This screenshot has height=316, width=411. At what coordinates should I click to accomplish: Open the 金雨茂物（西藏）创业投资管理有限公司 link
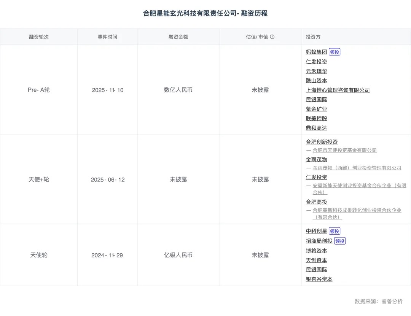pos(357,168)
